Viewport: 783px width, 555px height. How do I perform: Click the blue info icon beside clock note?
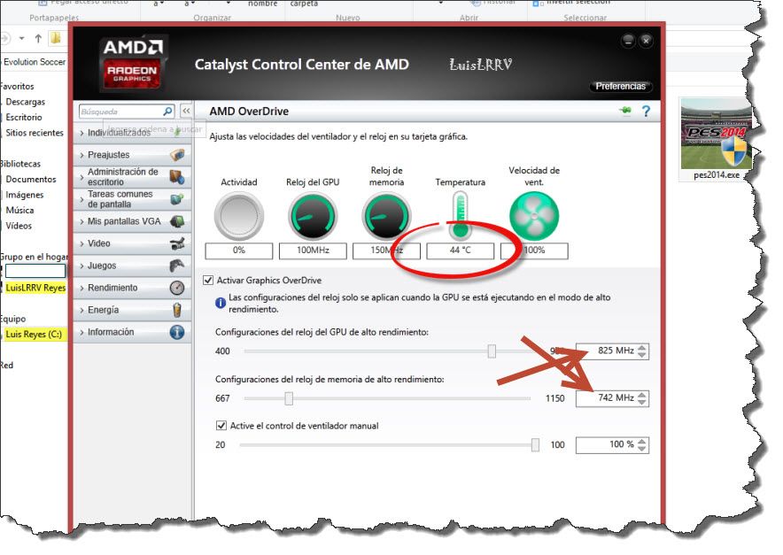point(221,303)
